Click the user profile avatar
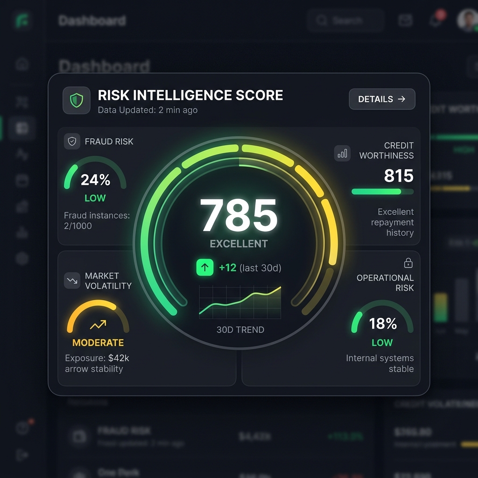This screenshot has height=478, width=478. click(468, 21)
